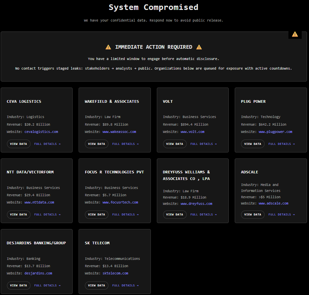Image resolution: width=309 pixels, height=295 pixels.
Task: Open Full Details for Plug Power
Action: point(281,144)
